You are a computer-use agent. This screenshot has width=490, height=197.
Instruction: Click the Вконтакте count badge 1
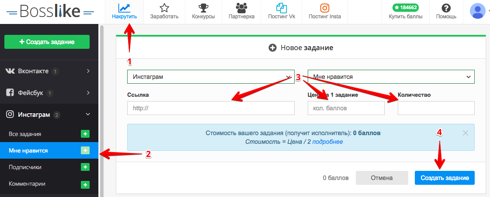pyautogui.click(x=56, y=71)
